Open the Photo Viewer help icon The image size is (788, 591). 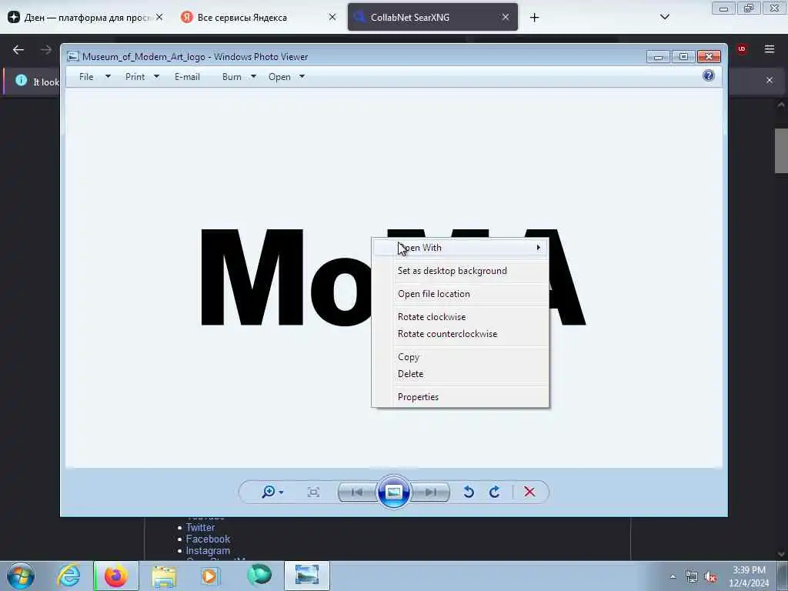[709, 76]
